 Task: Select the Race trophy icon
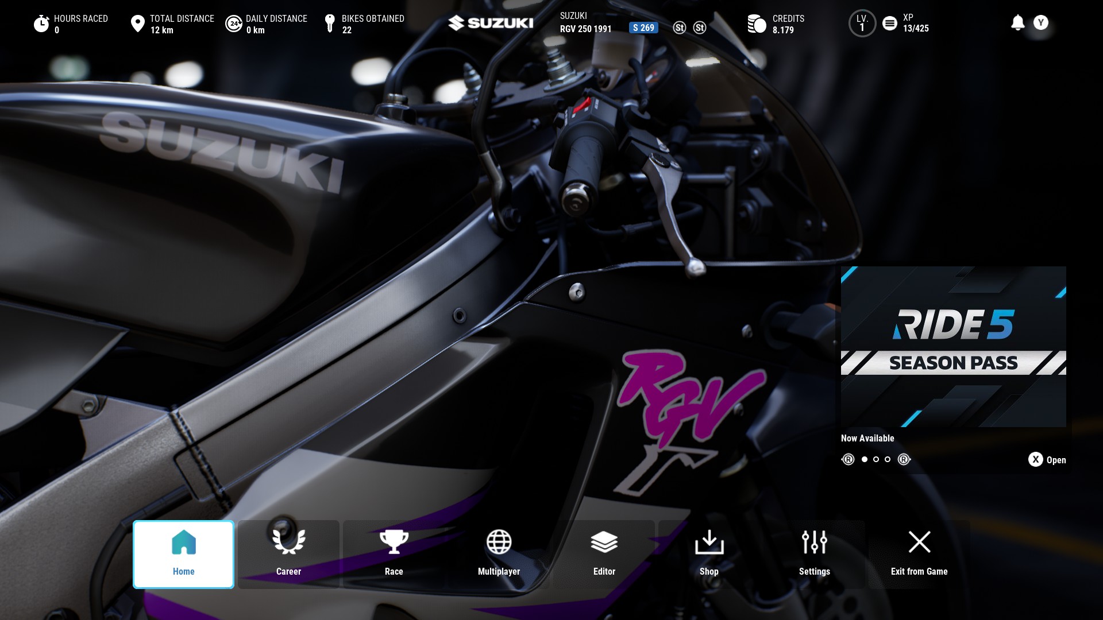coord(394,542)
